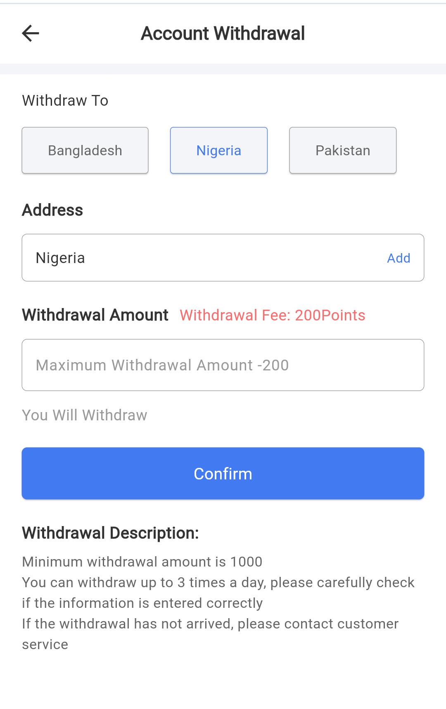Viewport: 446px width, 709px height.
Task: Click the Withdraw To section label
Action: pyautogui.click(x=65, y=100)
